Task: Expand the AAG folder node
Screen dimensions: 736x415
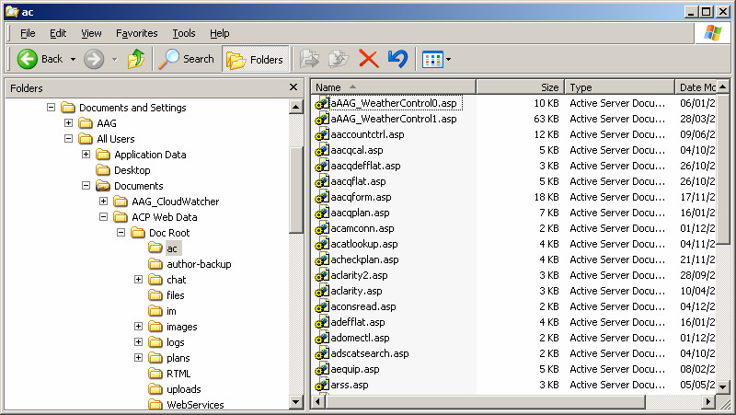Action: pos(68,123)
